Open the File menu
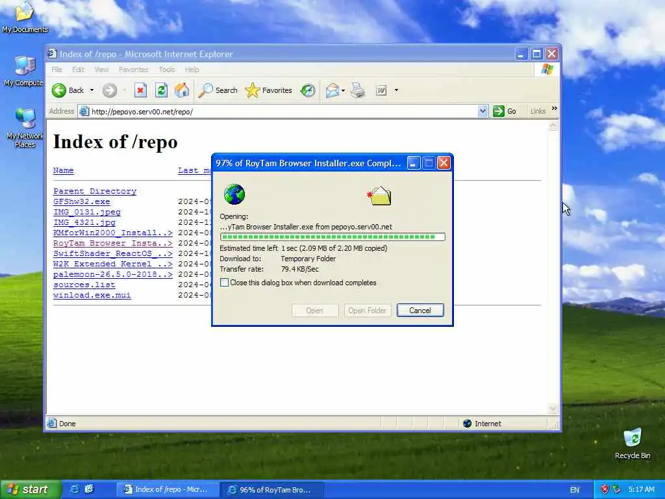Viewport: 665px width, 499px height. (57, 70)
